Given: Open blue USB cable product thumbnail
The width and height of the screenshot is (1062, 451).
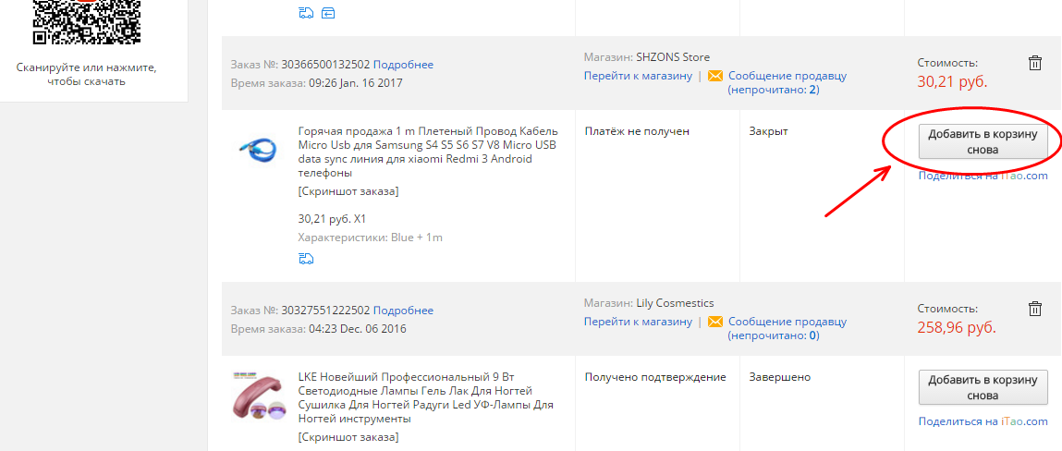Looking at the screenshot, I should [x=257, y=151].
